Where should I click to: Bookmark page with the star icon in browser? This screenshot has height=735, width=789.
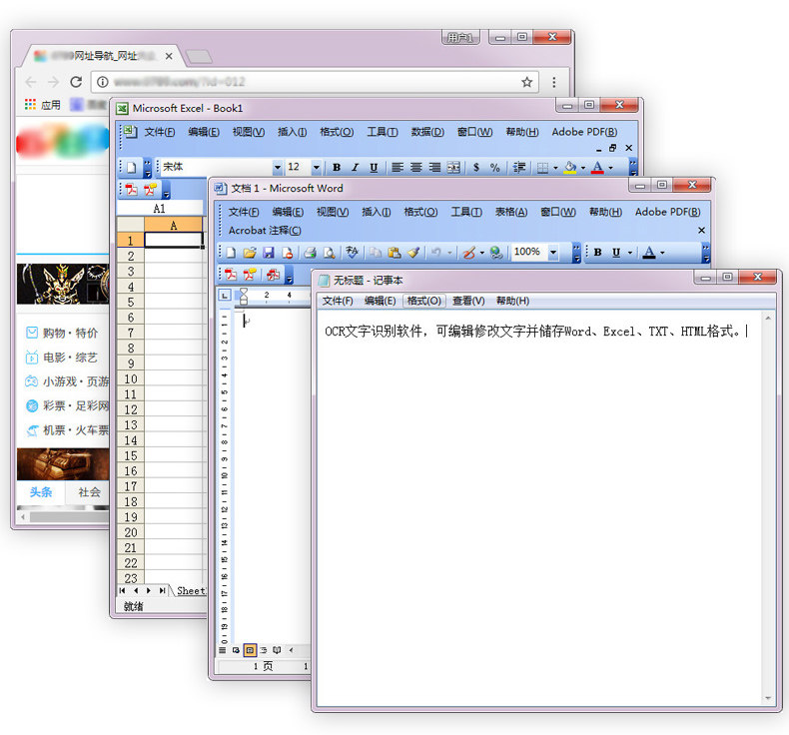point(527,82)
